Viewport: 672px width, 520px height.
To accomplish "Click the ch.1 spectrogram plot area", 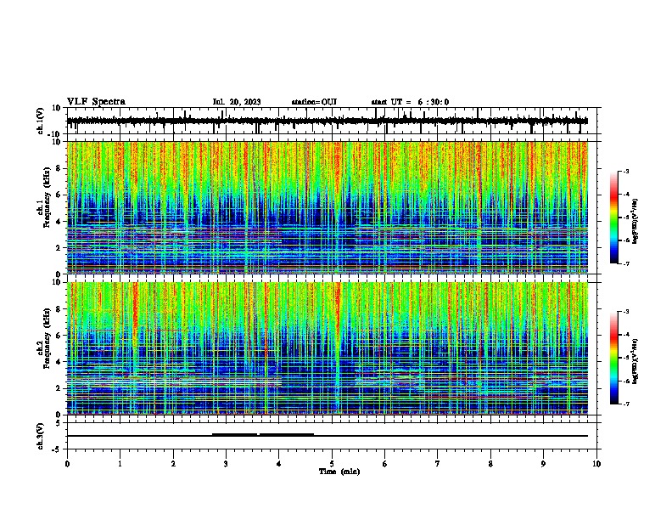I will click(x=328, y=207).
